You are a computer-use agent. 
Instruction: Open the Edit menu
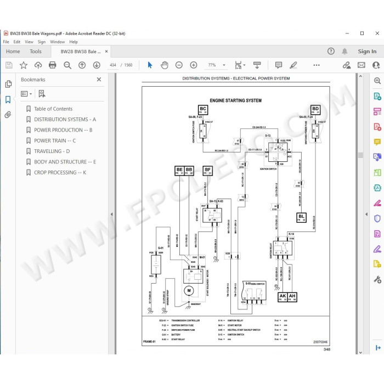tap(16, 42)
